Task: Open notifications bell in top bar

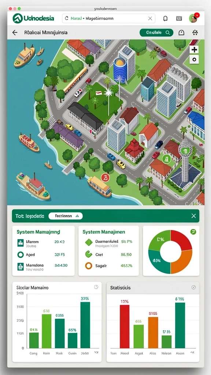Action: tap(165, 18)
